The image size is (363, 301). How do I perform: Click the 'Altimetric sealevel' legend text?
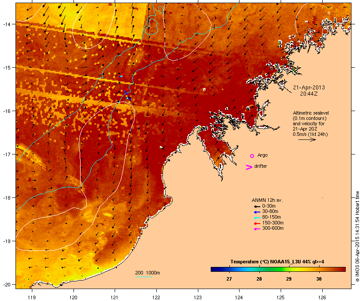click(311, 113)
